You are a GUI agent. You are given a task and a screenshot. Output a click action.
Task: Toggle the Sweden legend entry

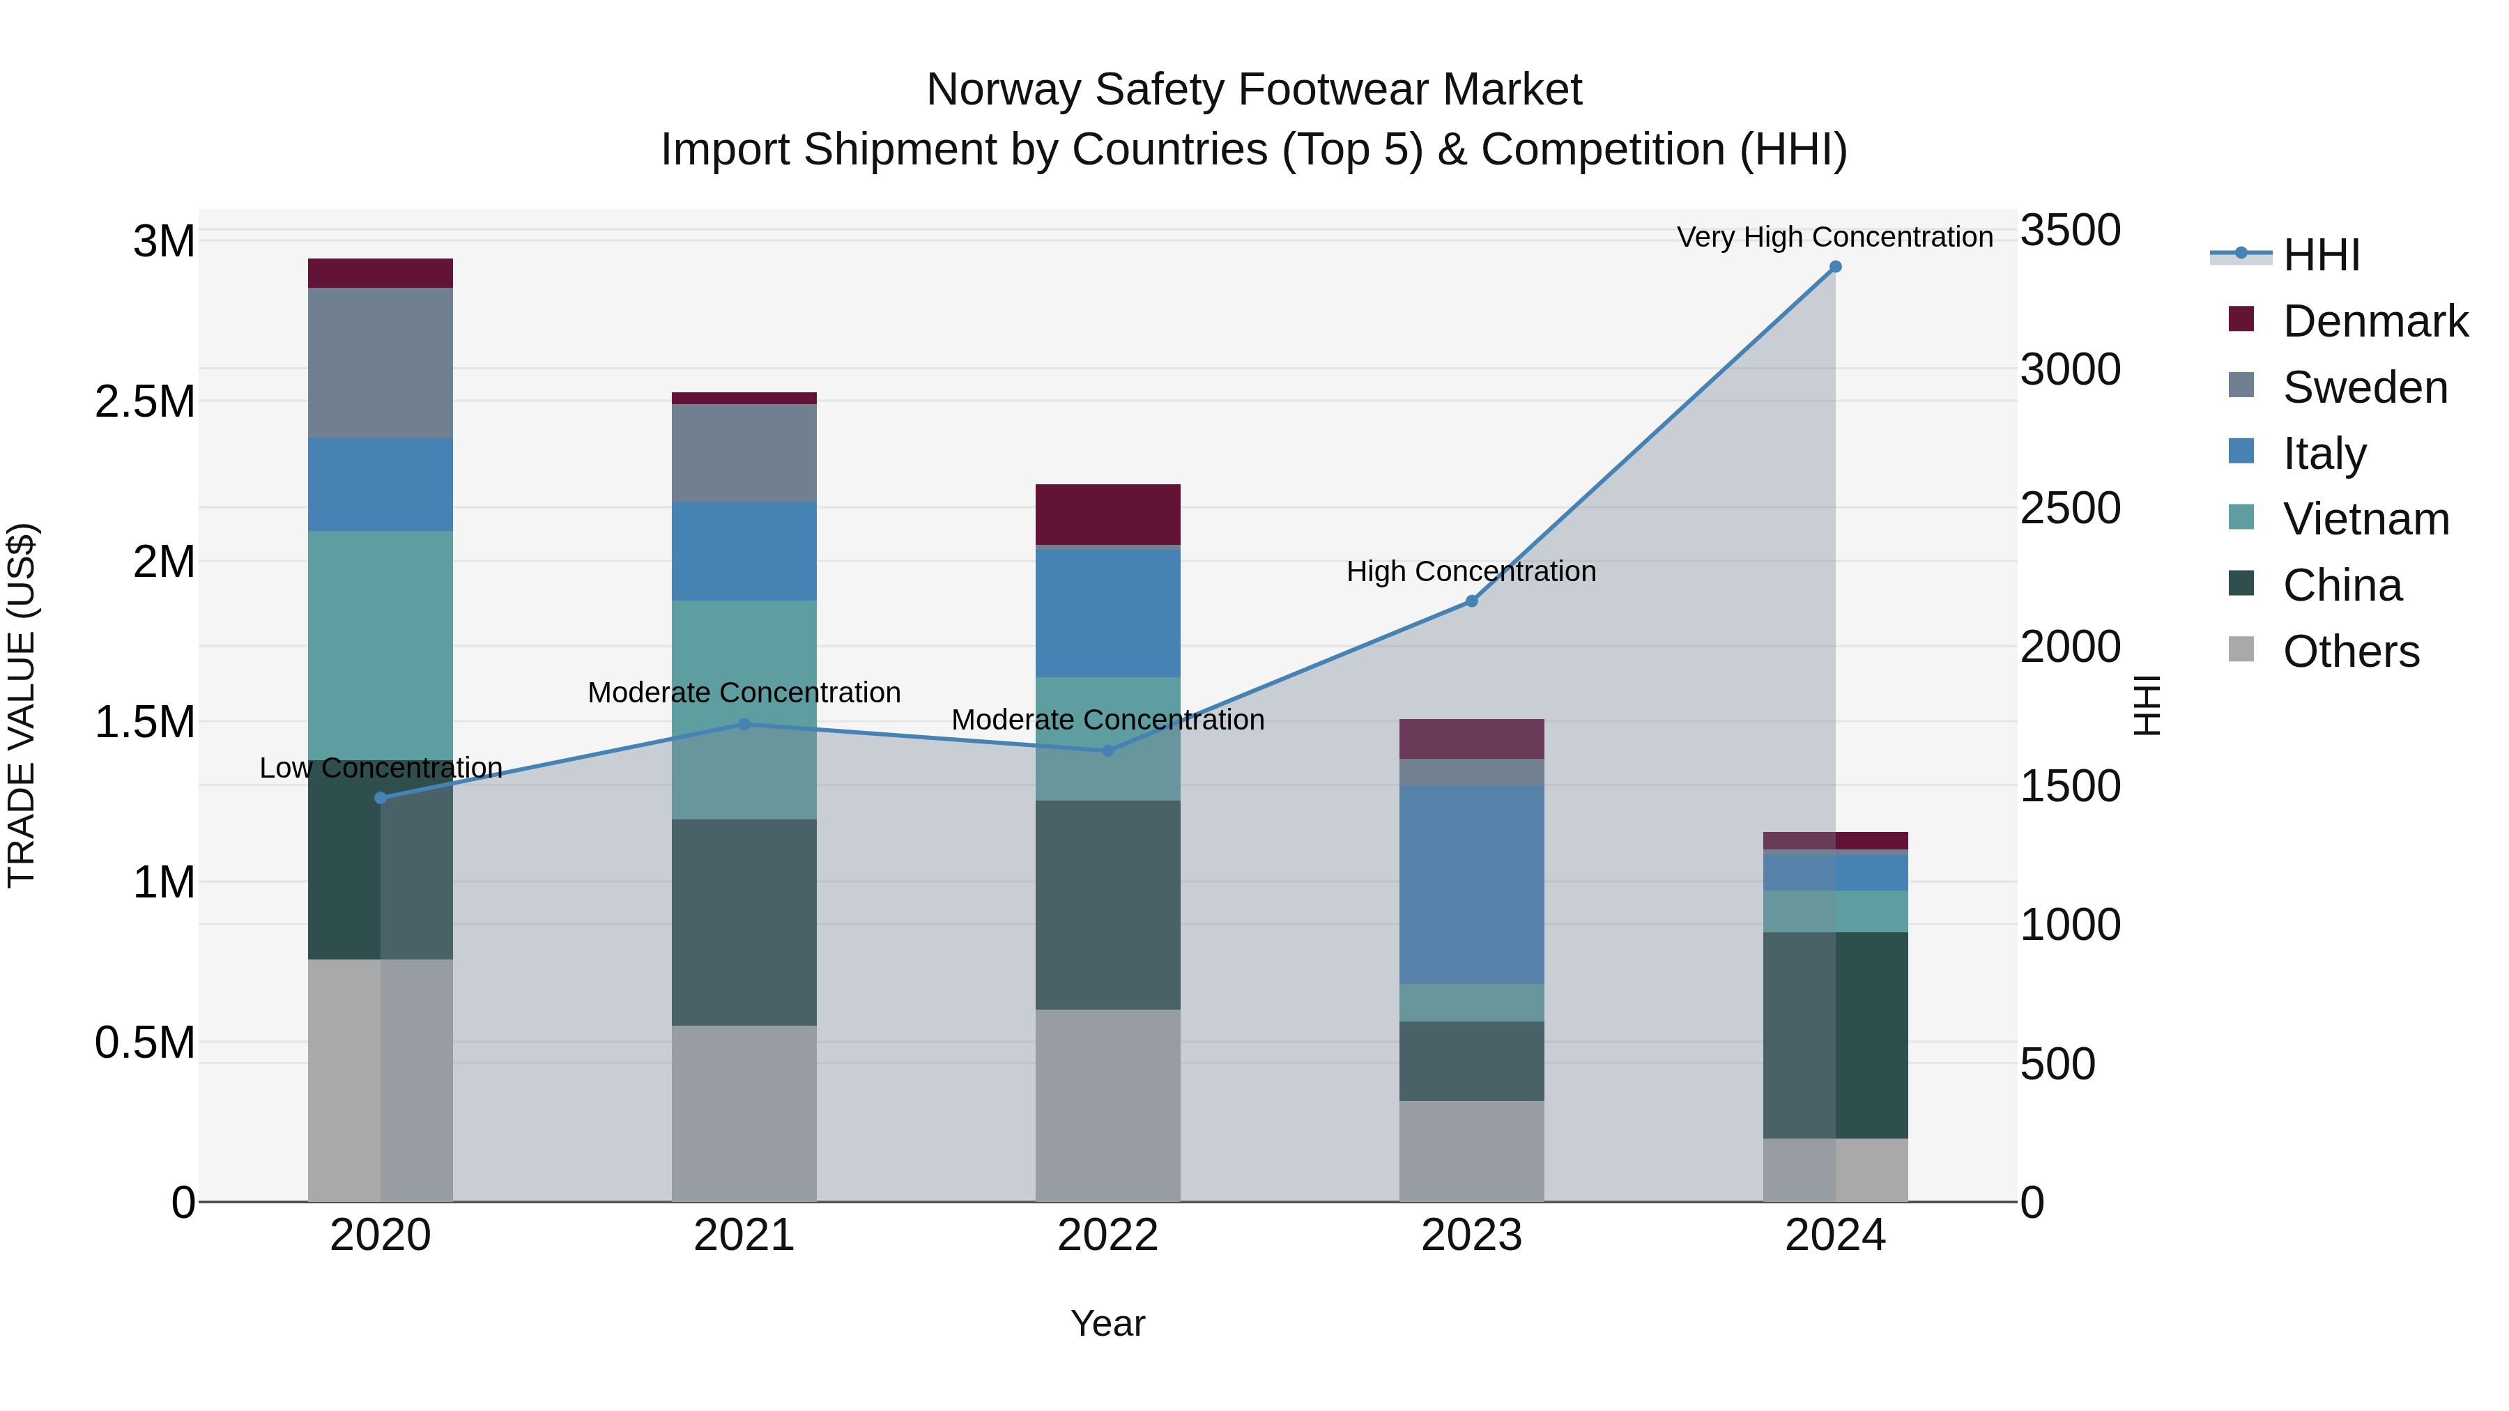2338,387
